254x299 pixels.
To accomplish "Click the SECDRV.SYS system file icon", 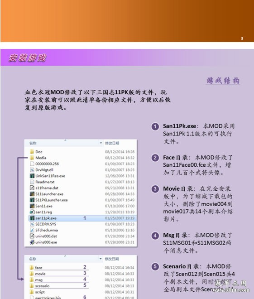I will 32,224.
